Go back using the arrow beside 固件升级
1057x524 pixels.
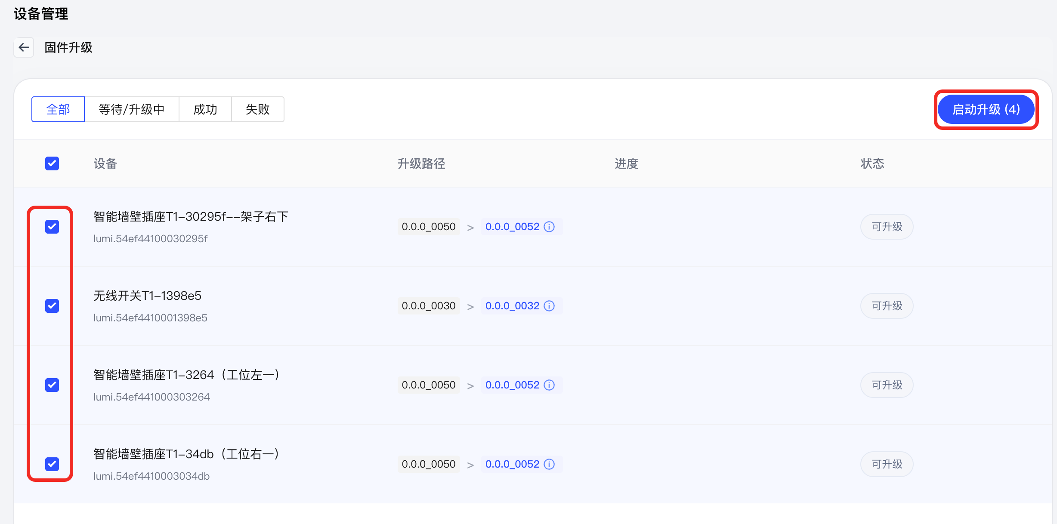click(x=24, y=47)
